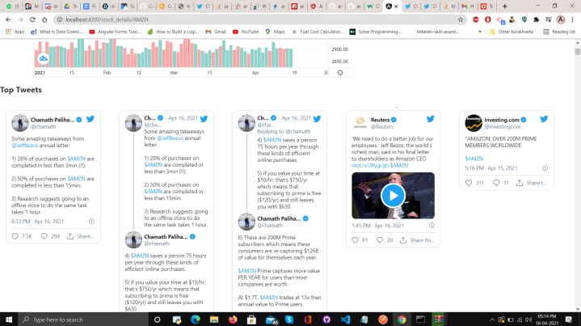Click the Twitter bird on Reuters tweet
The height and width of the screenshot is (326, 581).
point(430,119)
